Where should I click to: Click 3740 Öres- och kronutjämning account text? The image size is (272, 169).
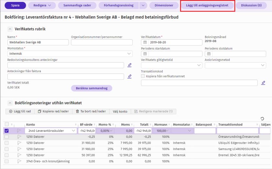(x=48, y=161)
